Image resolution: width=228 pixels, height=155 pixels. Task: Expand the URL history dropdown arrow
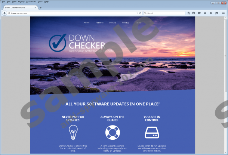point(137,13)
